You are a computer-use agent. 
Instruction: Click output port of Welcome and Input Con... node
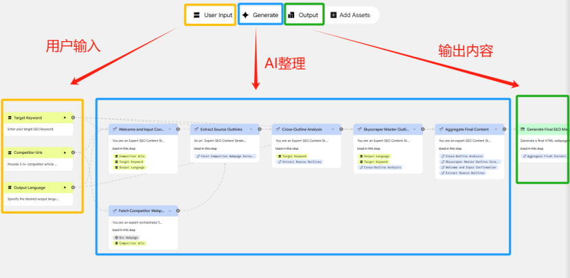pyautogui.click(x=178, y=129)
